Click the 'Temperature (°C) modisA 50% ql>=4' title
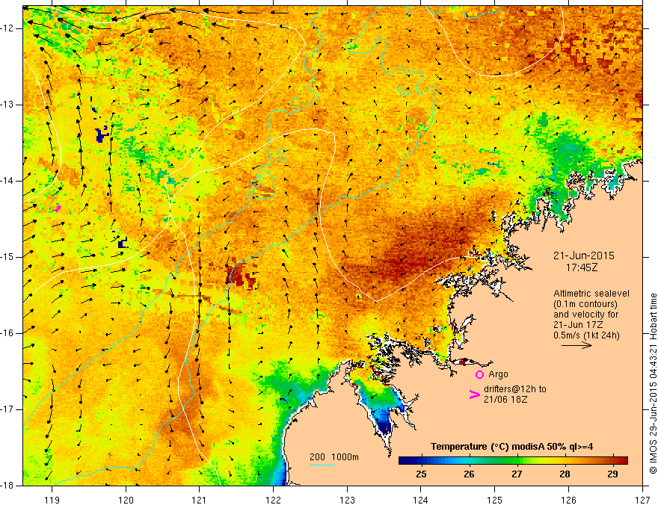 [511, 447]
